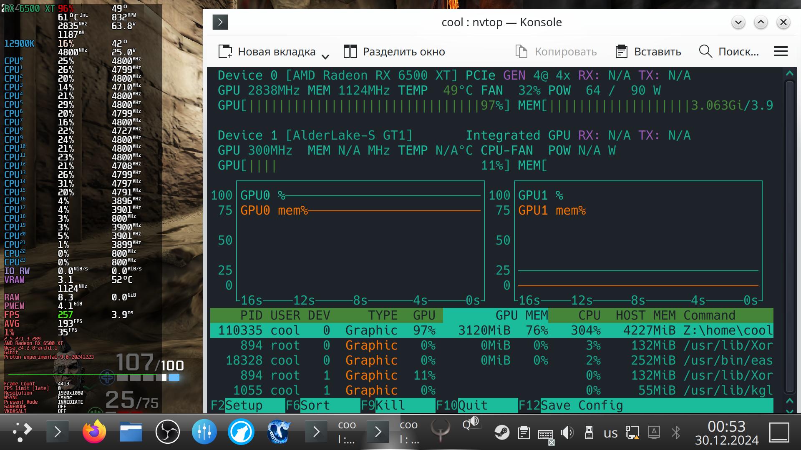Select the process row with PID 18328

pyautogui.click(x=492, y=360)
